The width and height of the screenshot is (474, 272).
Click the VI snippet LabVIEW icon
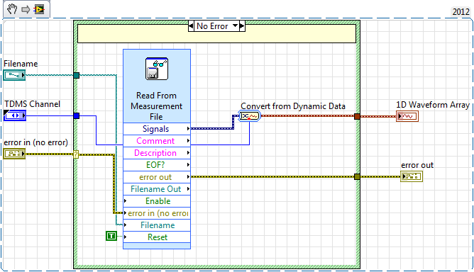pos(39,9)
